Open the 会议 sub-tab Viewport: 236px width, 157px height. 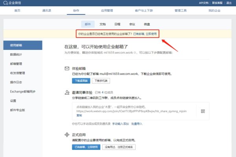(132, 24)
